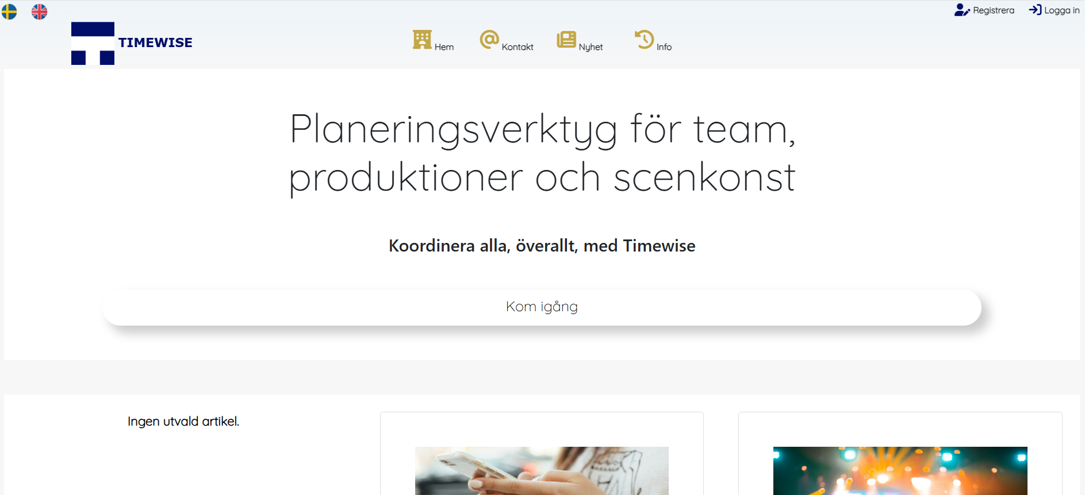
Task: Click the Hem building icon
Action: pyautogui.click(x=422, y=40)
